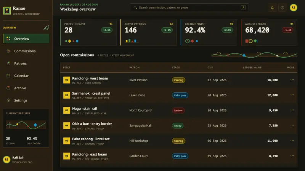This screenshot has height=171, width=305.
Task: Click the RS avatar beside Rafi Sali
Action: pos(6,160)
